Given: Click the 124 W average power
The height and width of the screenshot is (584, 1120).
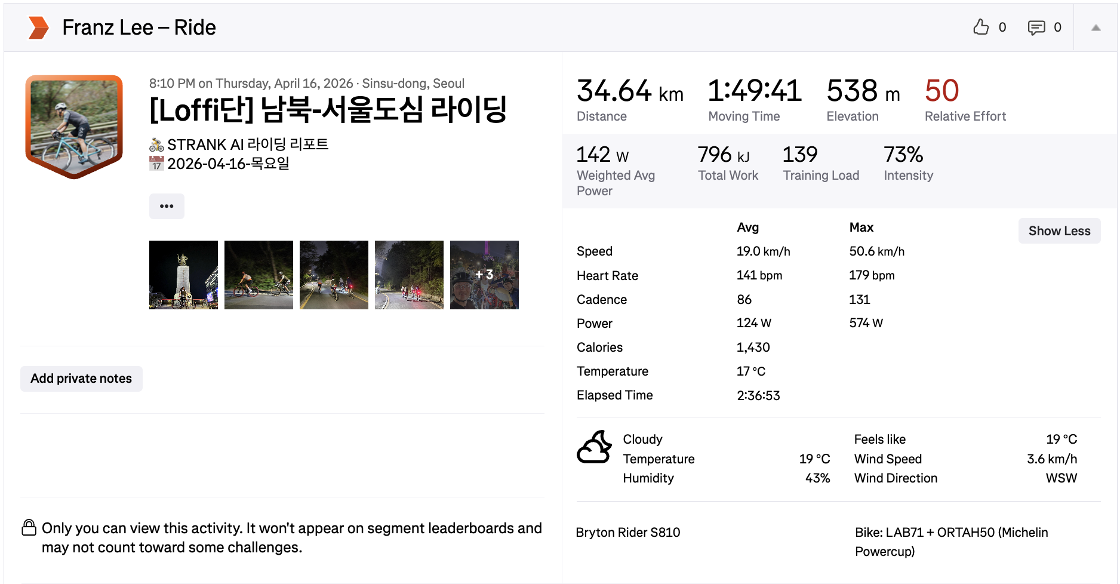Looking at the screenshot, I should pyautogui.click(x=754, y=323).
